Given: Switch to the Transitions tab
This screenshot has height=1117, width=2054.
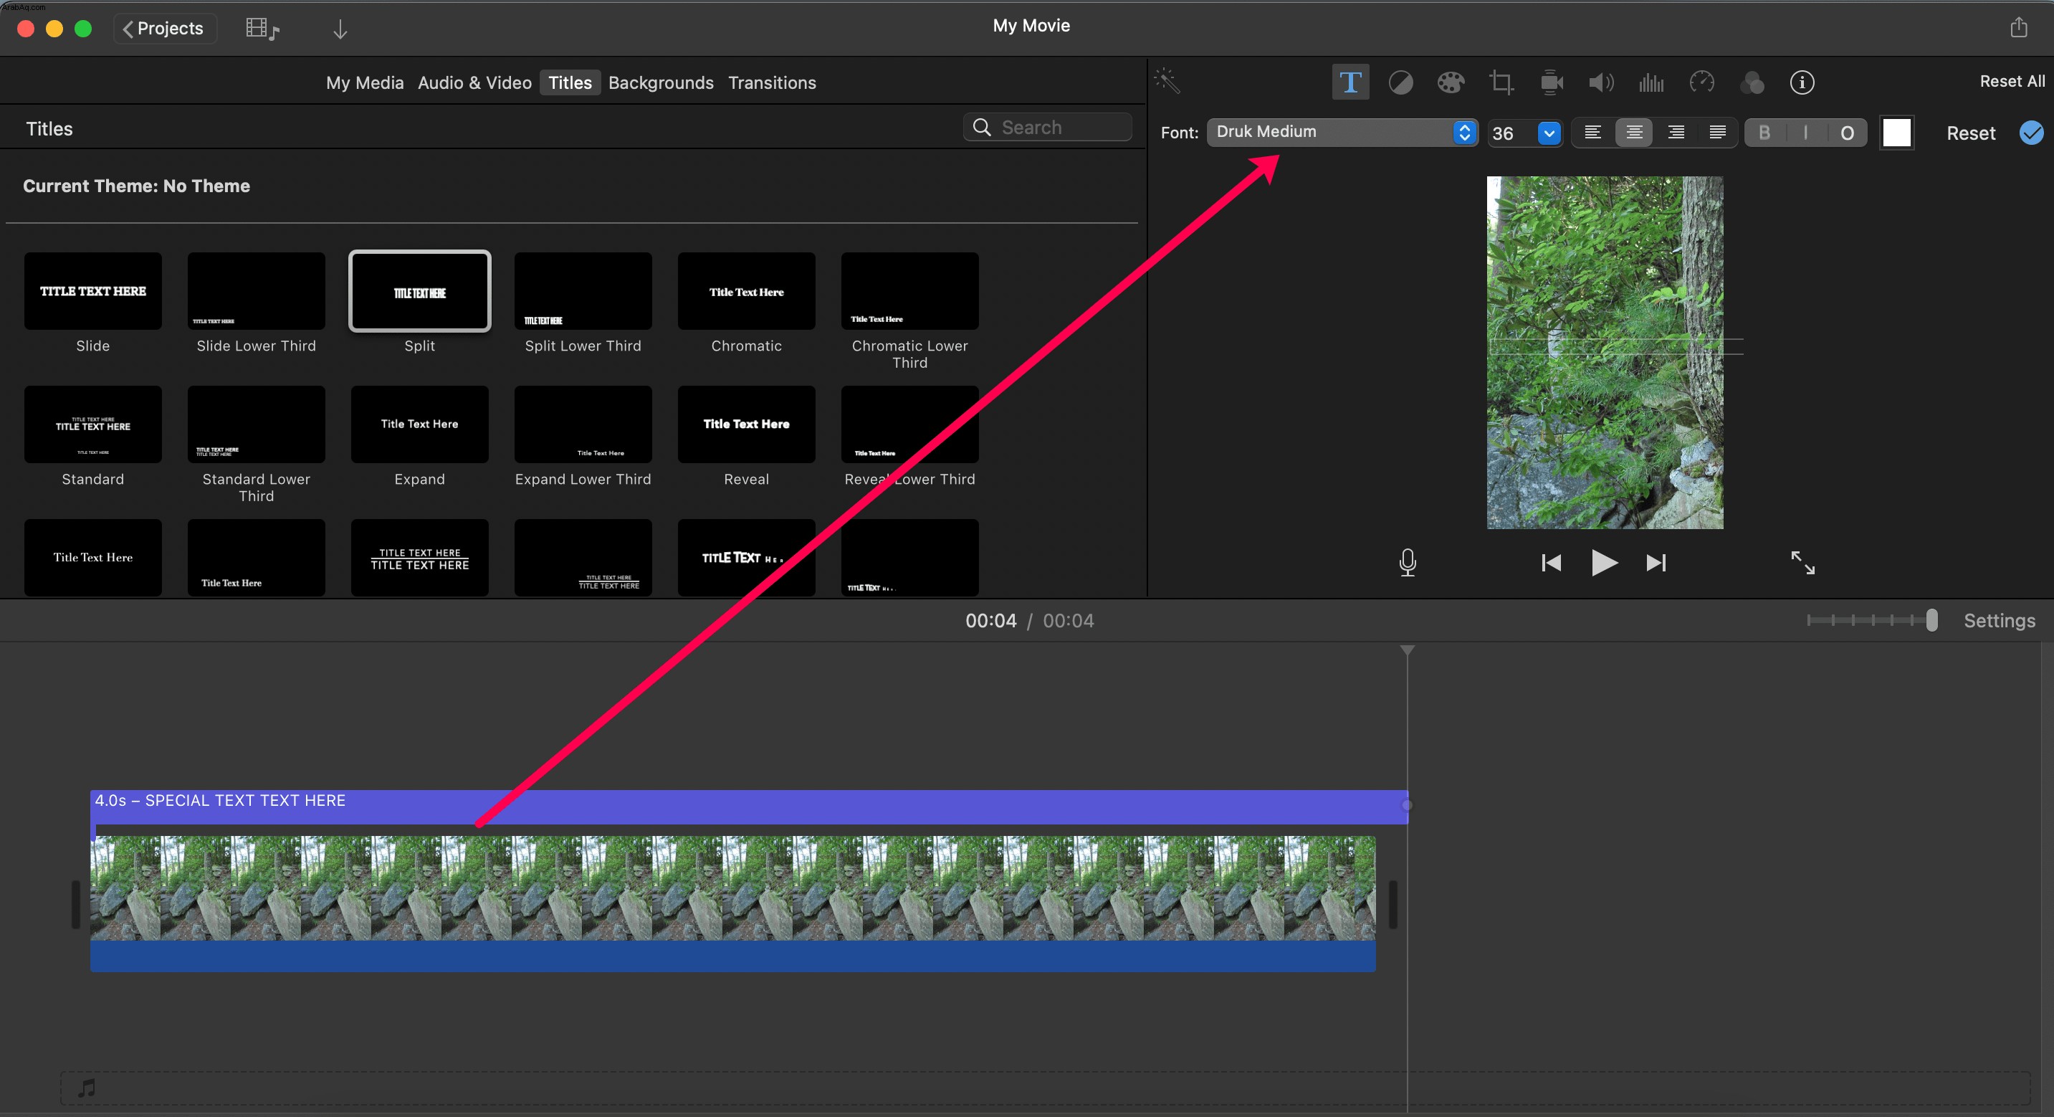Looking at the screenshot, I should coord(772,82).
